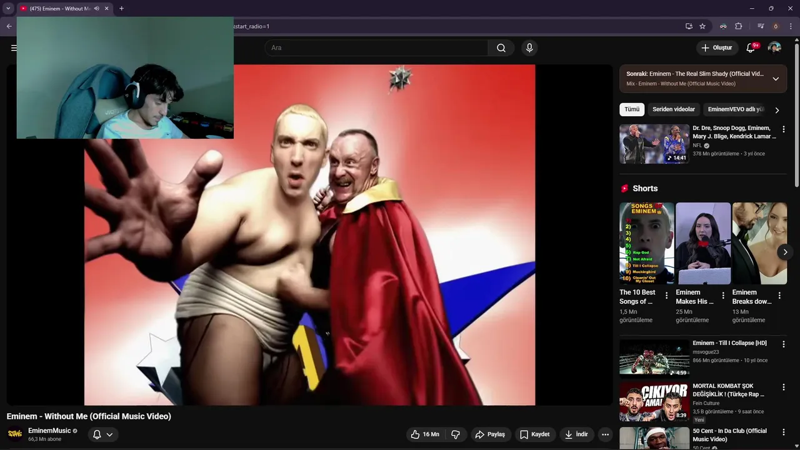
Task: Click inside the Ara search field
Action: pos(376,48)
